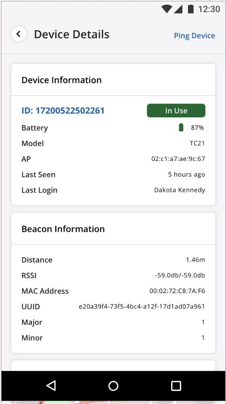The width and height of the screenshot is (226, 404).
Task: Select the UUID value text
Action: point(142,307)
